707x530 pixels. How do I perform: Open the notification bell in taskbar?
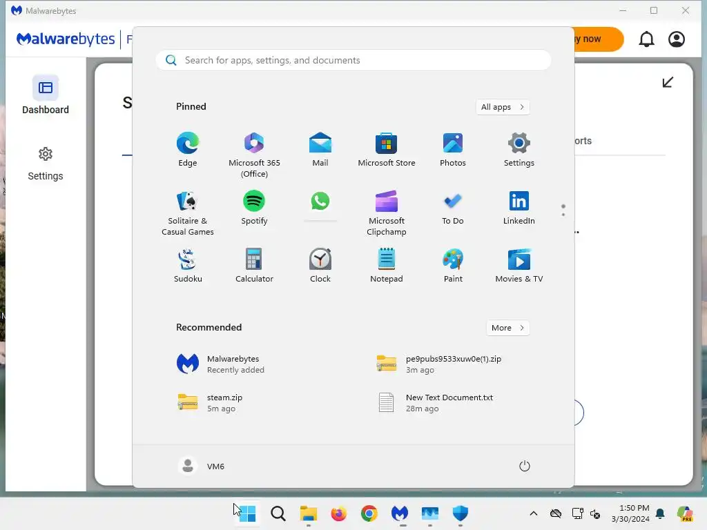660,513
